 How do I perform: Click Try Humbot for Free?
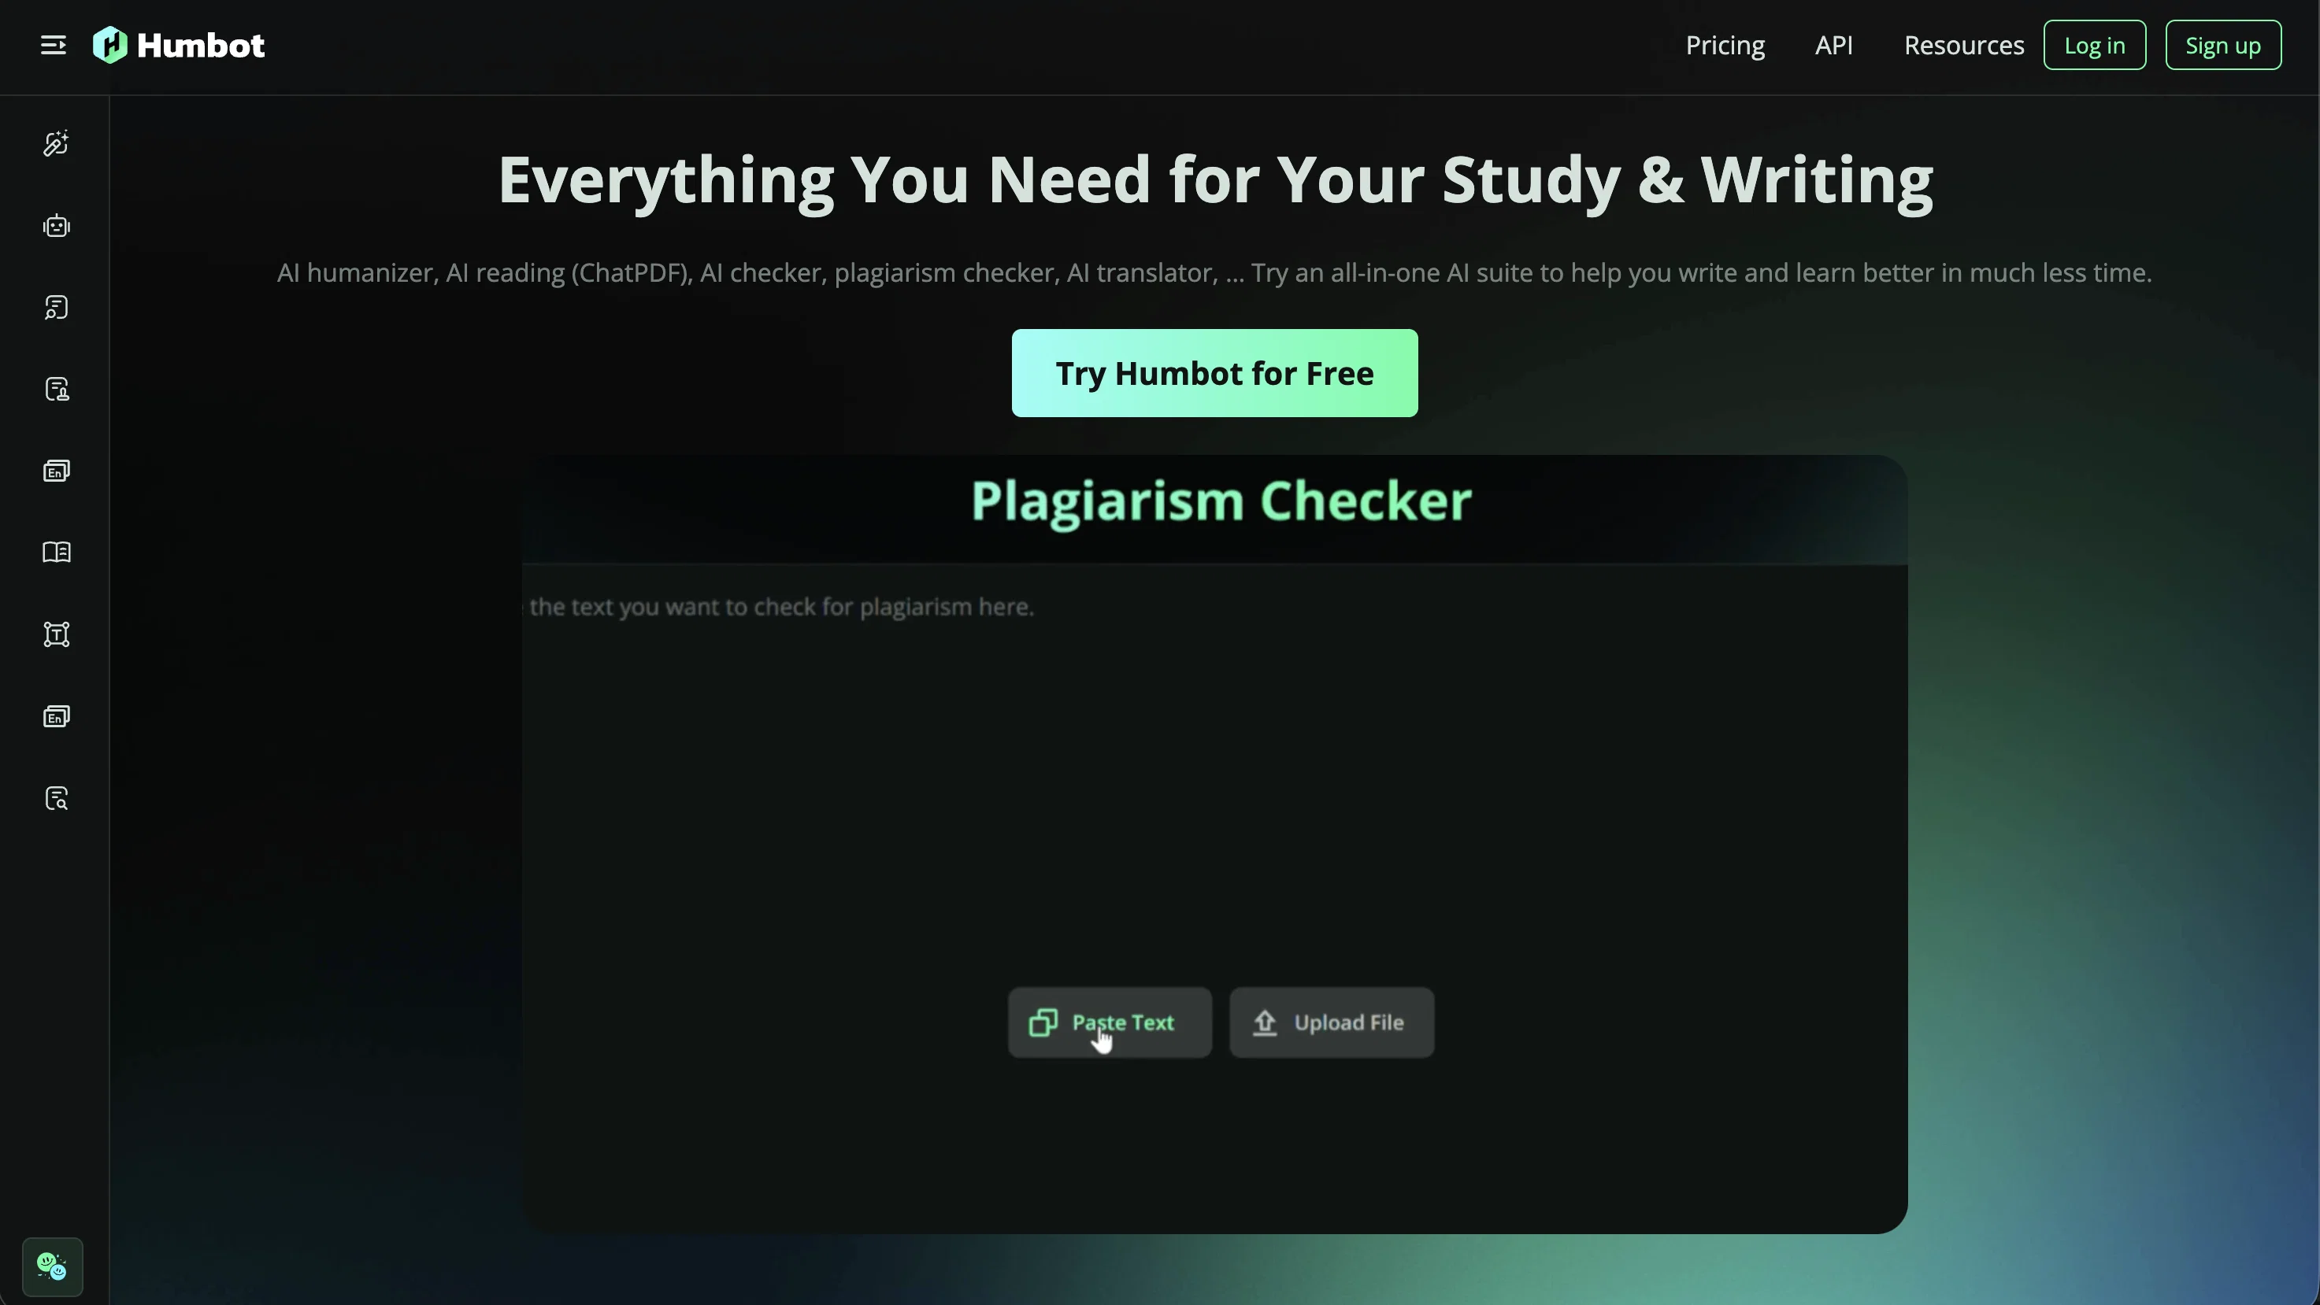pyautogui.click(x=1214, y=372)
